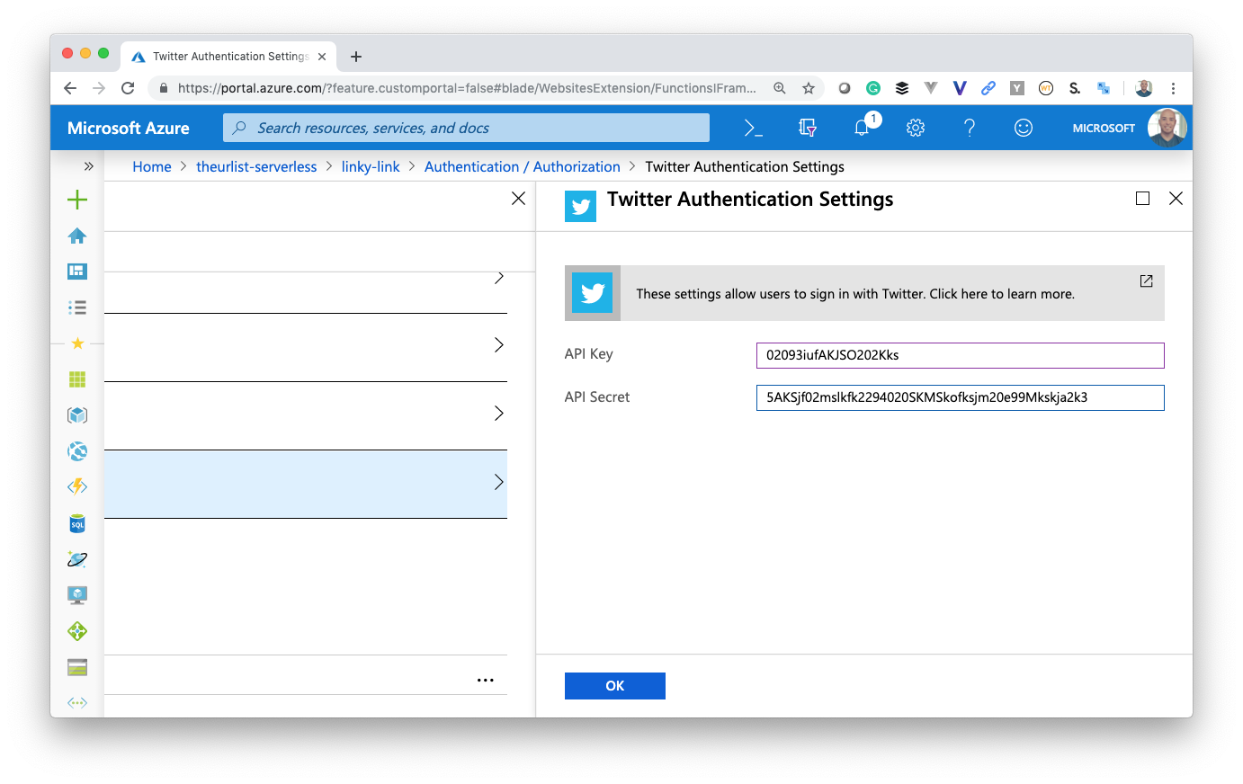
Task: Open the Dashboard sidebar icon
Action: point(77,272)
